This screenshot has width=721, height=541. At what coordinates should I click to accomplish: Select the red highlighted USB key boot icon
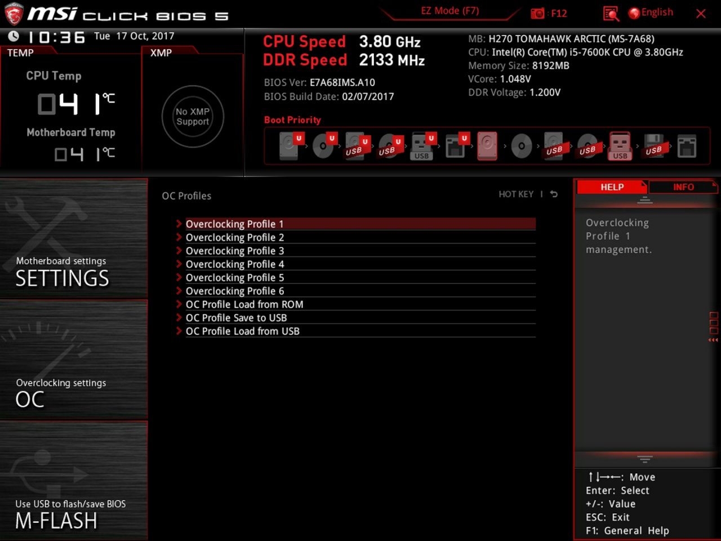620,146
